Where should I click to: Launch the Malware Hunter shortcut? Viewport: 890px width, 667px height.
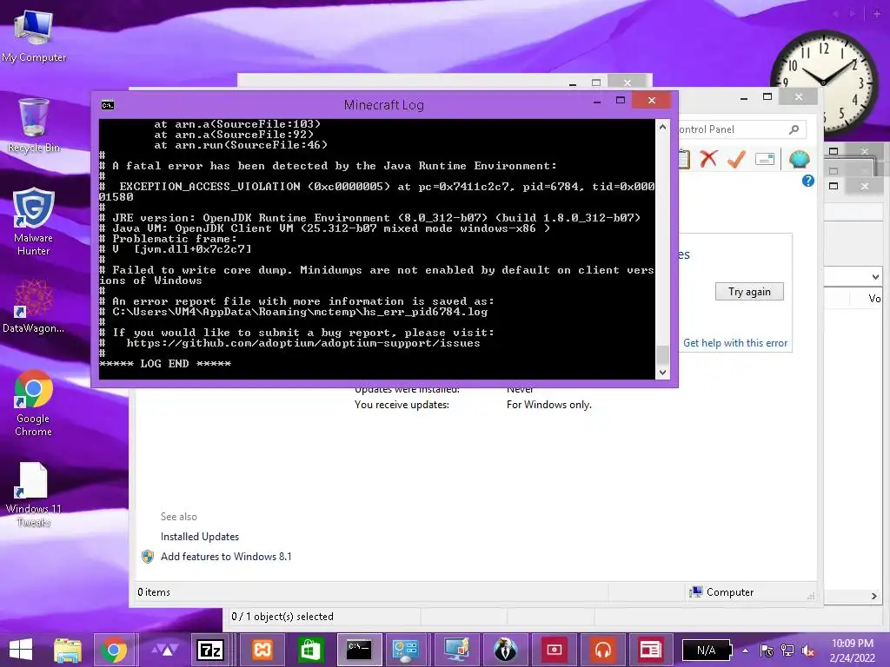[x=34, y=221]
